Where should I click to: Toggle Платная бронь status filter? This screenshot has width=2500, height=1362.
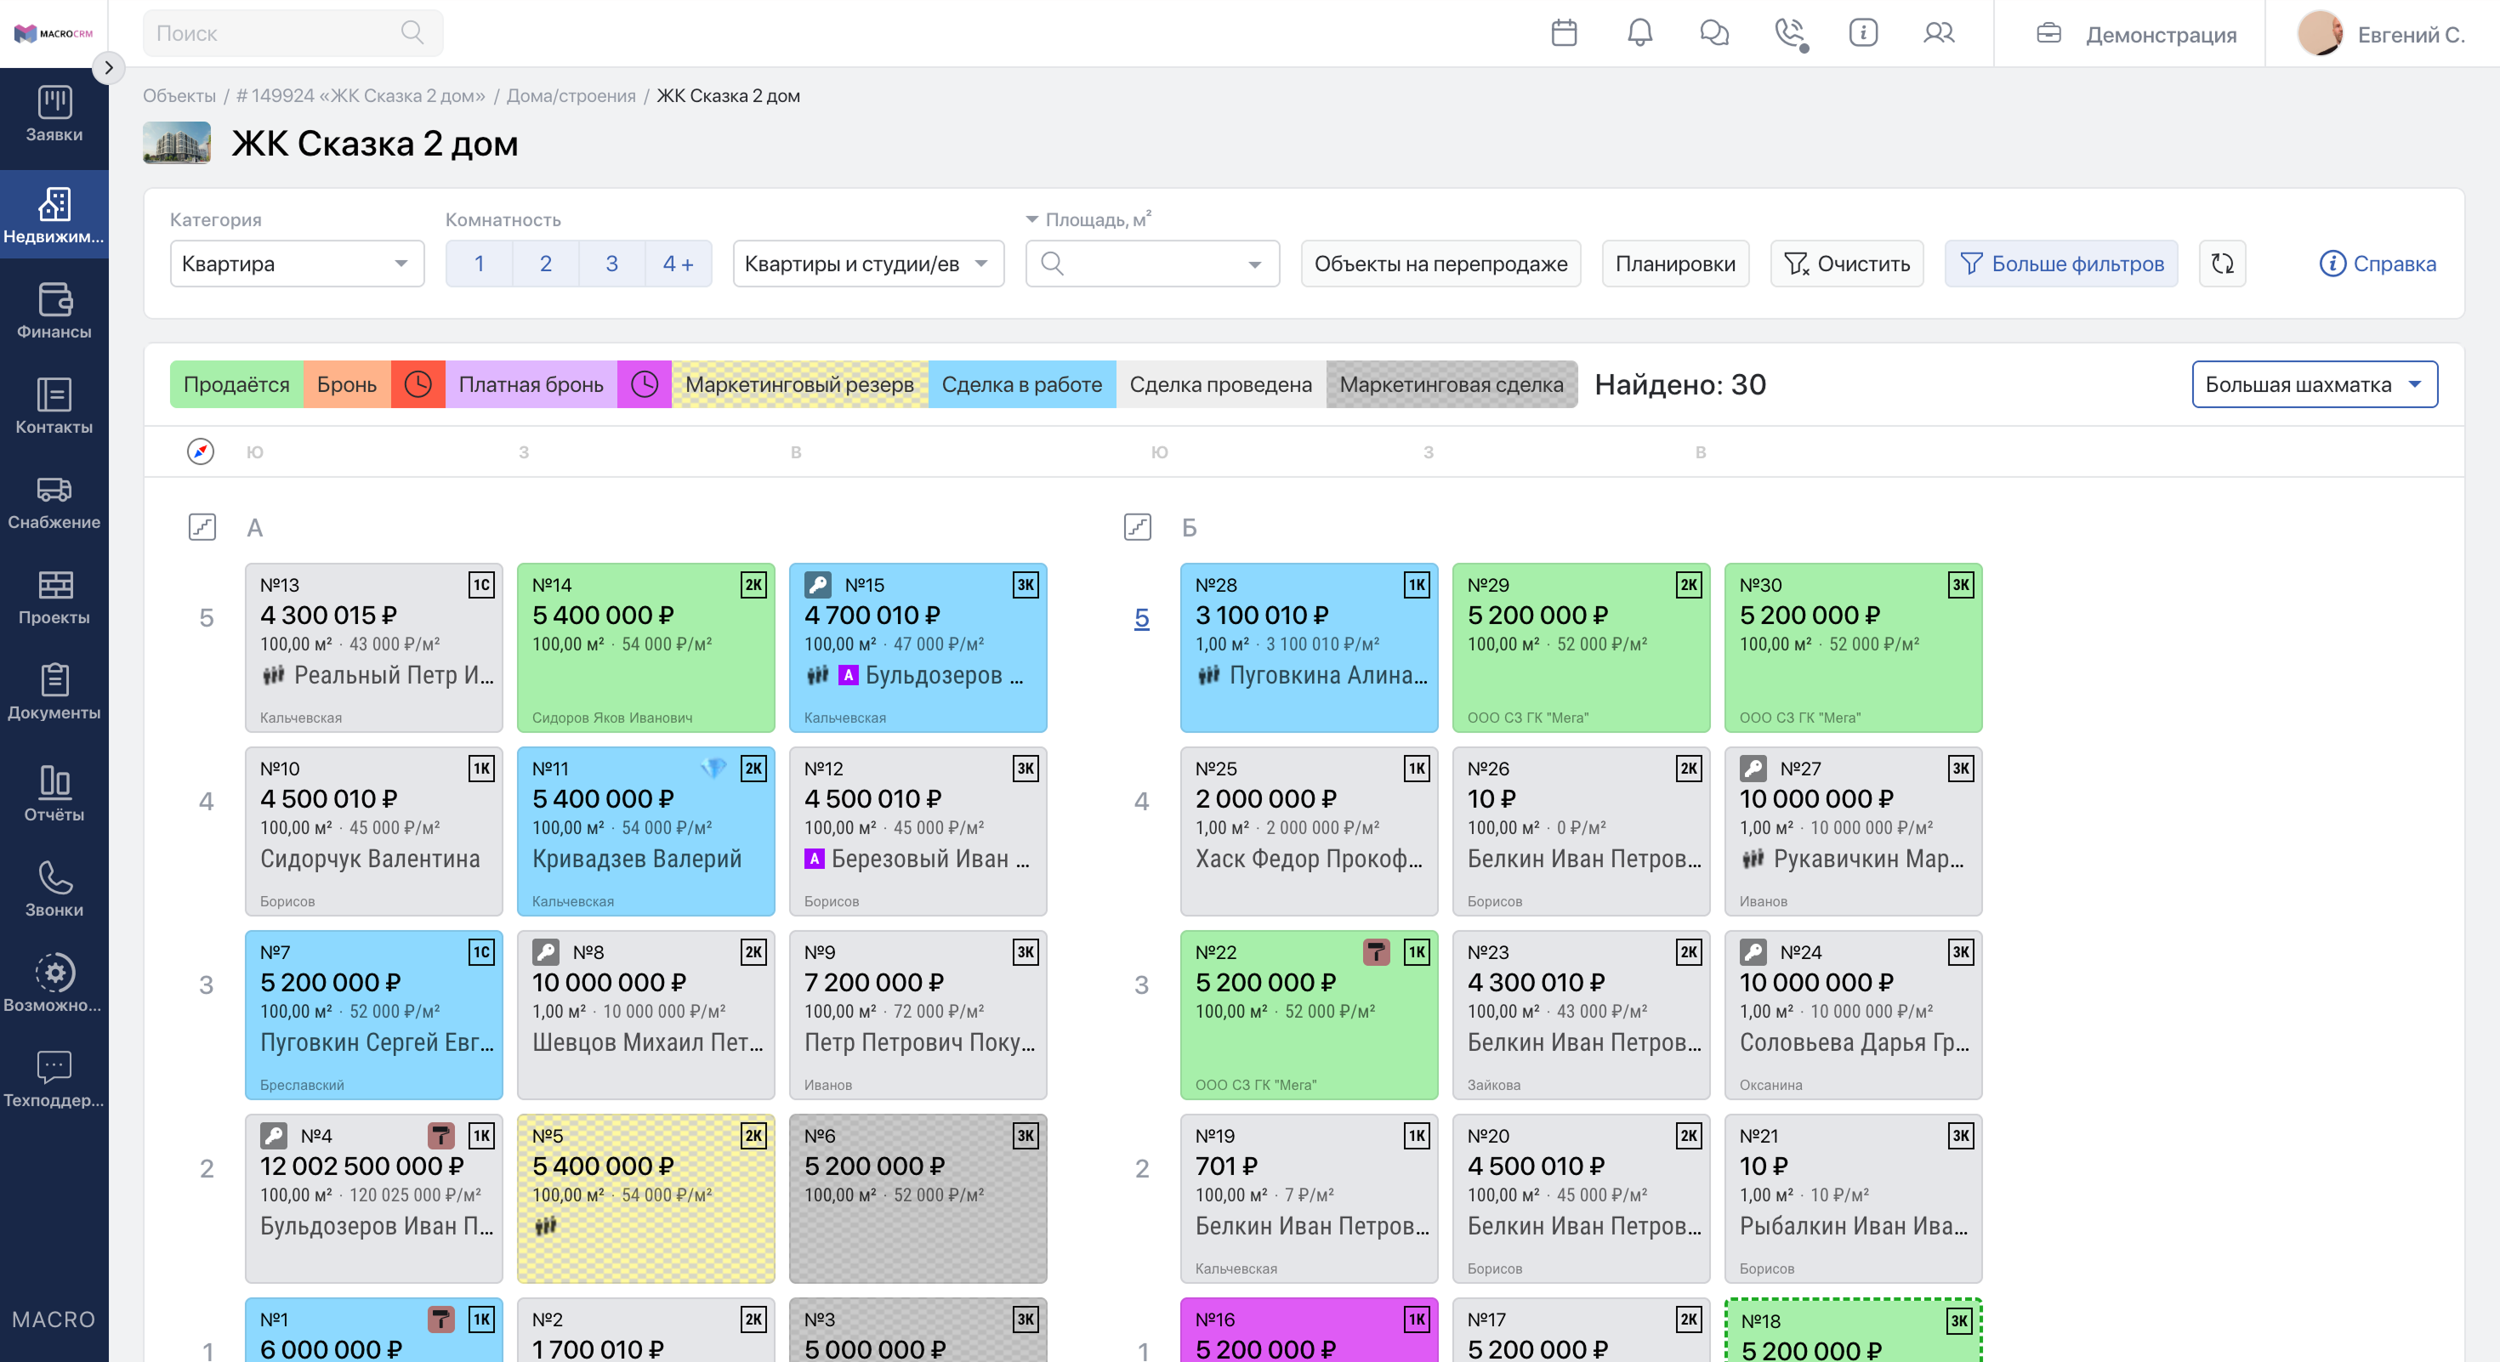(x=531, y=385)
